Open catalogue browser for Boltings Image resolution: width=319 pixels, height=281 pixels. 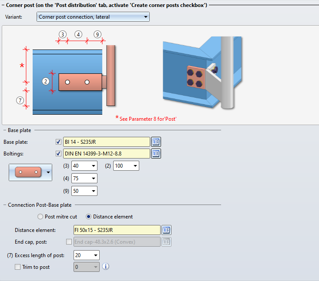click(x=156, y=153)
